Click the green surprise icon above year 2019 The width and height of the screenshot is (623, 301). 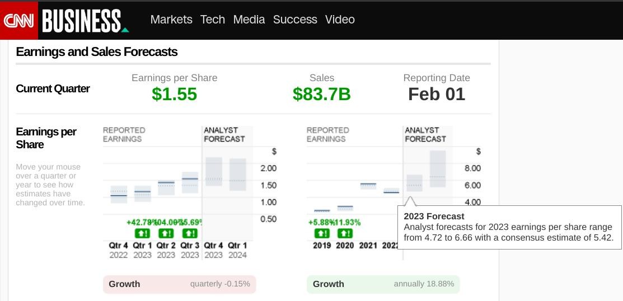point(322,233)
